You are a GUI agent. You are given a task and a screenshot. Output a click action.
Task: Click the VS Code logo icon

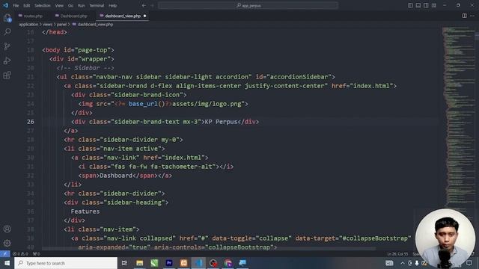click(5, 5)
